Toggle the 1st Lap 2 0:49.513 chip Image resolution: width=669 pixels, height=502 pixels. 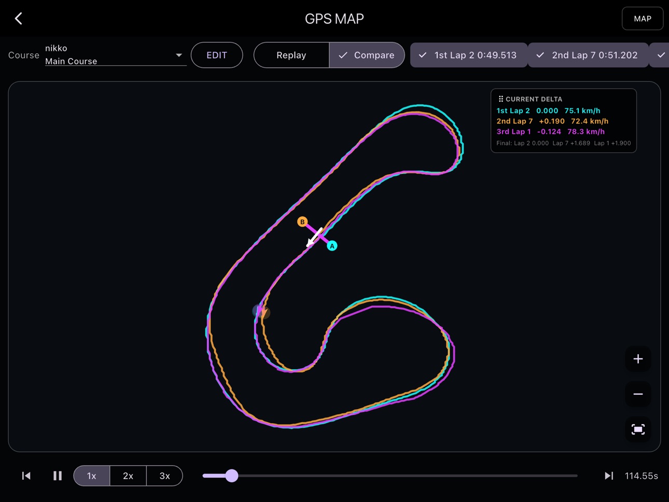coord(469,55)
